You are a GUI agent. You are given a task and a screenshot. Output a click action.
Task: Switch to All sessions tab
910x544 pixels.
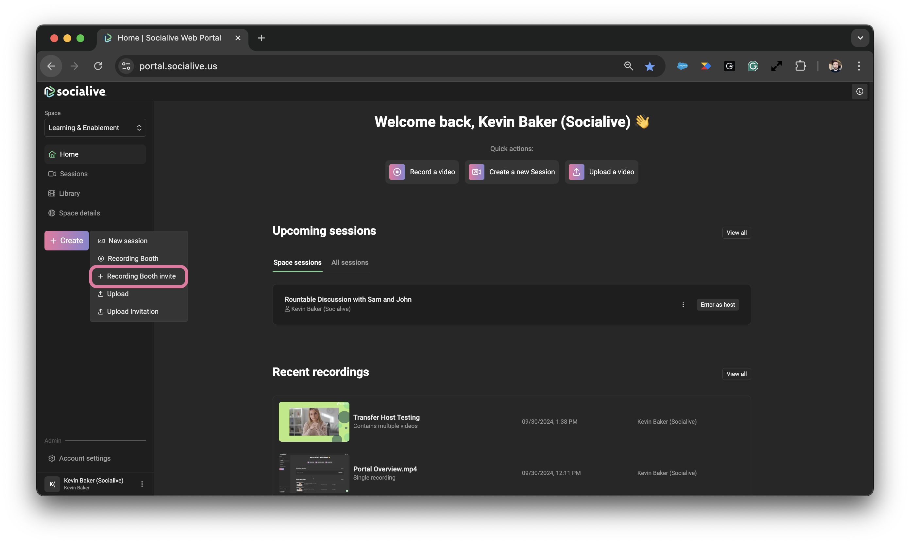(x=350, y=263)
